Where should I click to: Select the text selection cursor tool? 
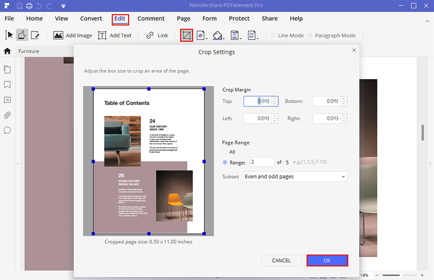coord(9,35)
